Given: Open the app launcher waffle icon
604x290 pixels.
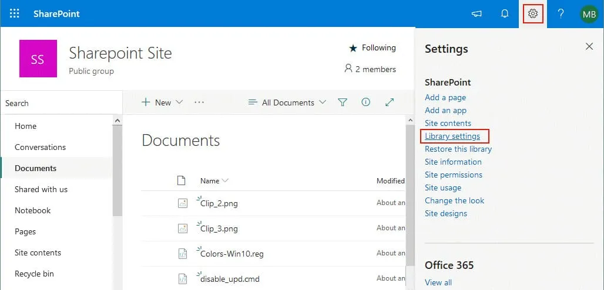Looking at the screenshot, I should [15, 13].
